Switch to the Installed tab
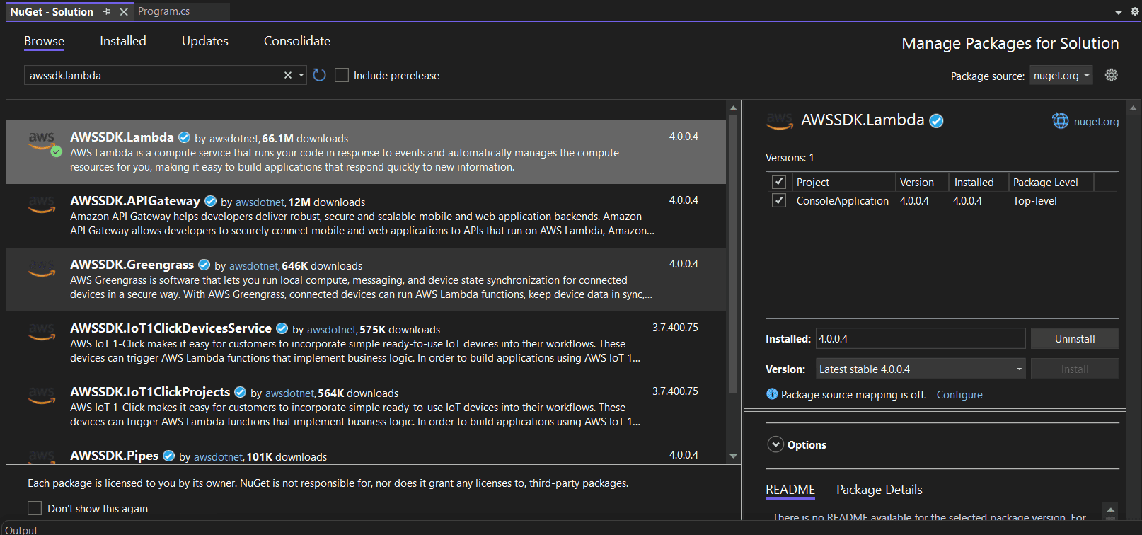The width and height of the screenshot is (1142, 535). tap(123, 41)
